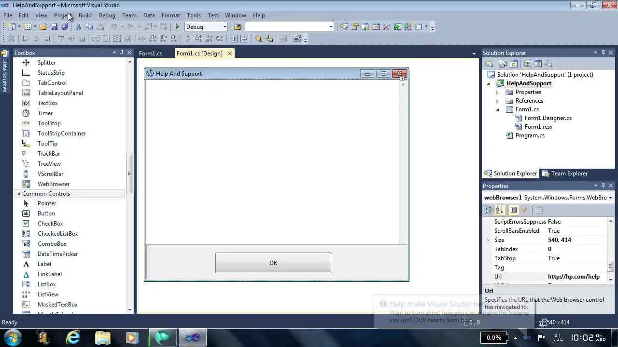The image size is (618, 347).
Task: Click the Find in Files toolbar icon
Action: click(x=238, y=27)
